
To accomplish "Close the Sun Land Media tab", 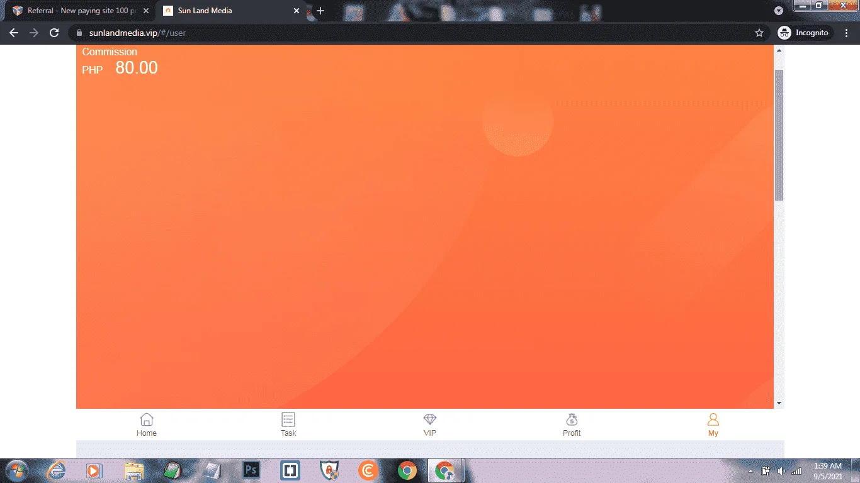I will [297, 11].
